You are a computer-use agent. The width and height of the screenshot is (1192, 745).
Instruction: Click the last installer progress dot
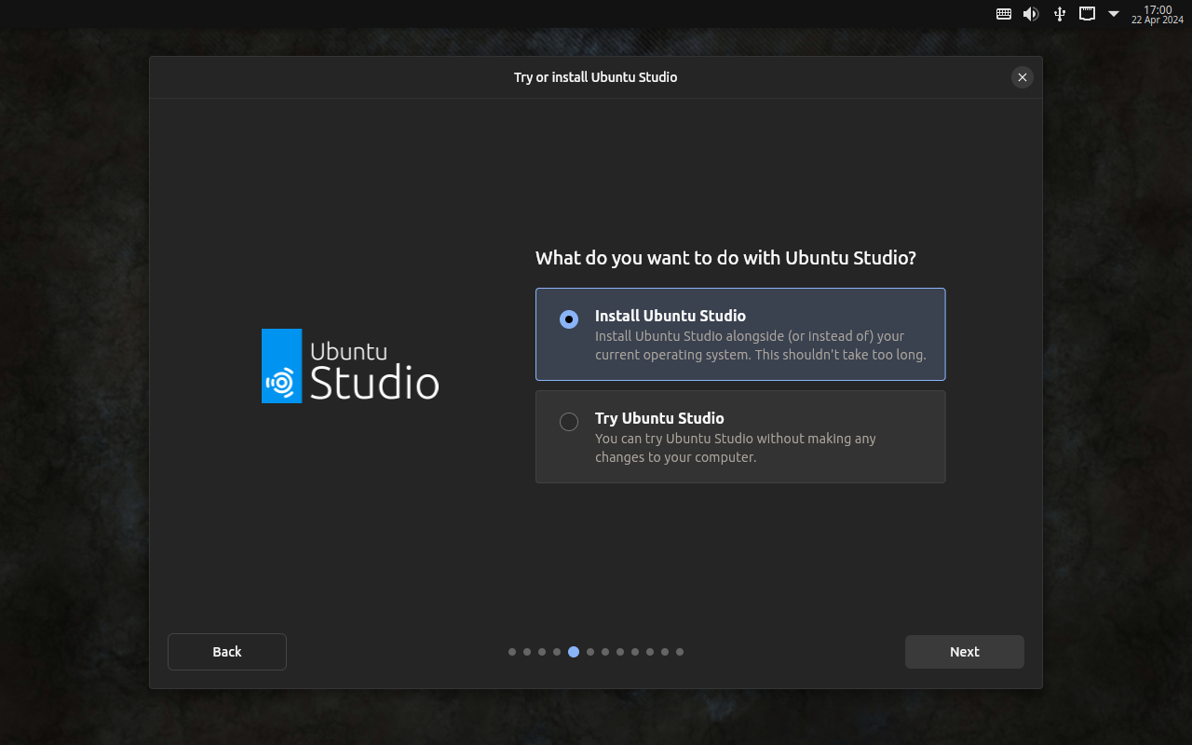coord(680,652)
